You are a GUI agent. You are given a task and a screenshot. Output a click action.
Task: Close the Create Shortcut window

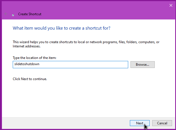(x=171, y=5)
